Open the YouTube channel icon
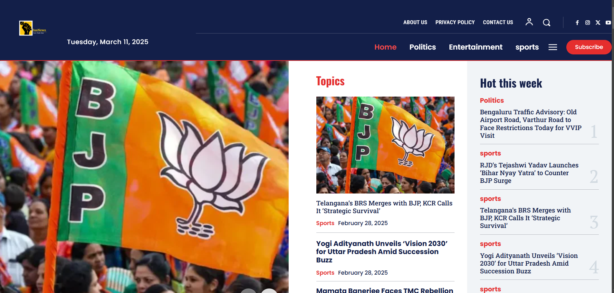 (x=608, y=23)
